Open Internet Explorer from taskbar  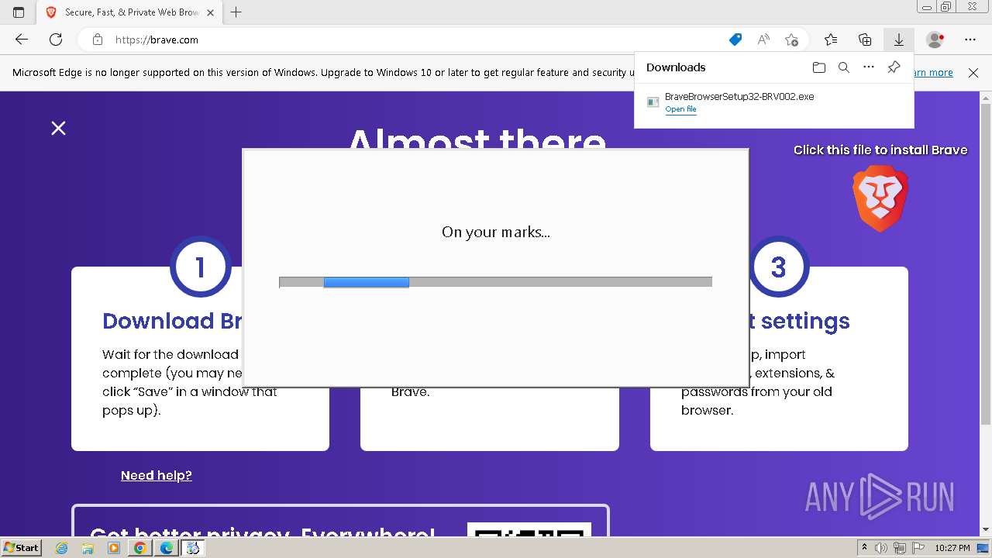[x=62, y=548]
